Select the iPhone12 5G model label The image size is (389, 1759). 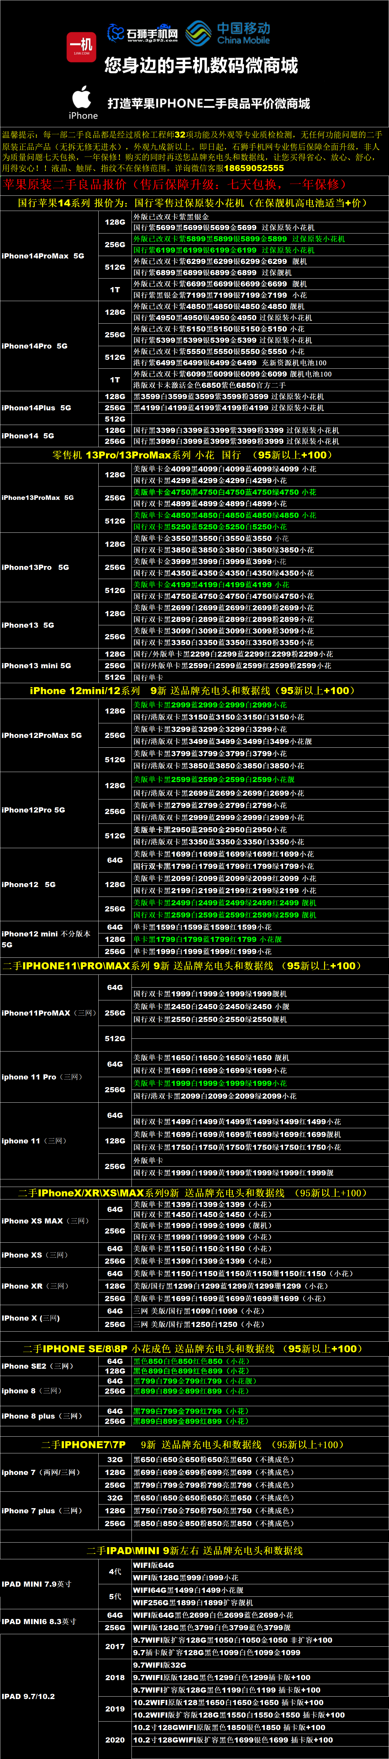pos(29,884)
